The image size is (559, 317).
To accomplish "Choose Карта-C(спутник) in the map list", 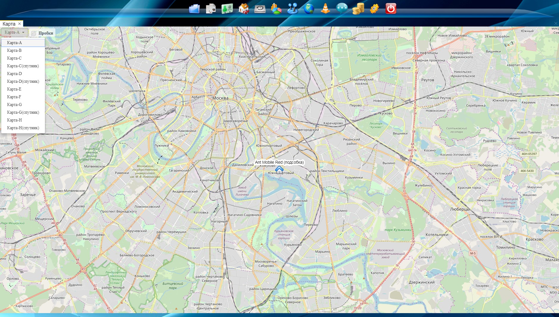I will 23,66.
